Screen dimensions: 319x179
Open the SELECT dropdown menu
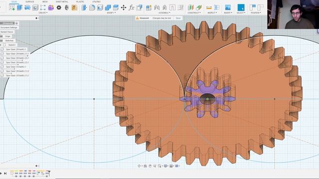tap(241, 13)
